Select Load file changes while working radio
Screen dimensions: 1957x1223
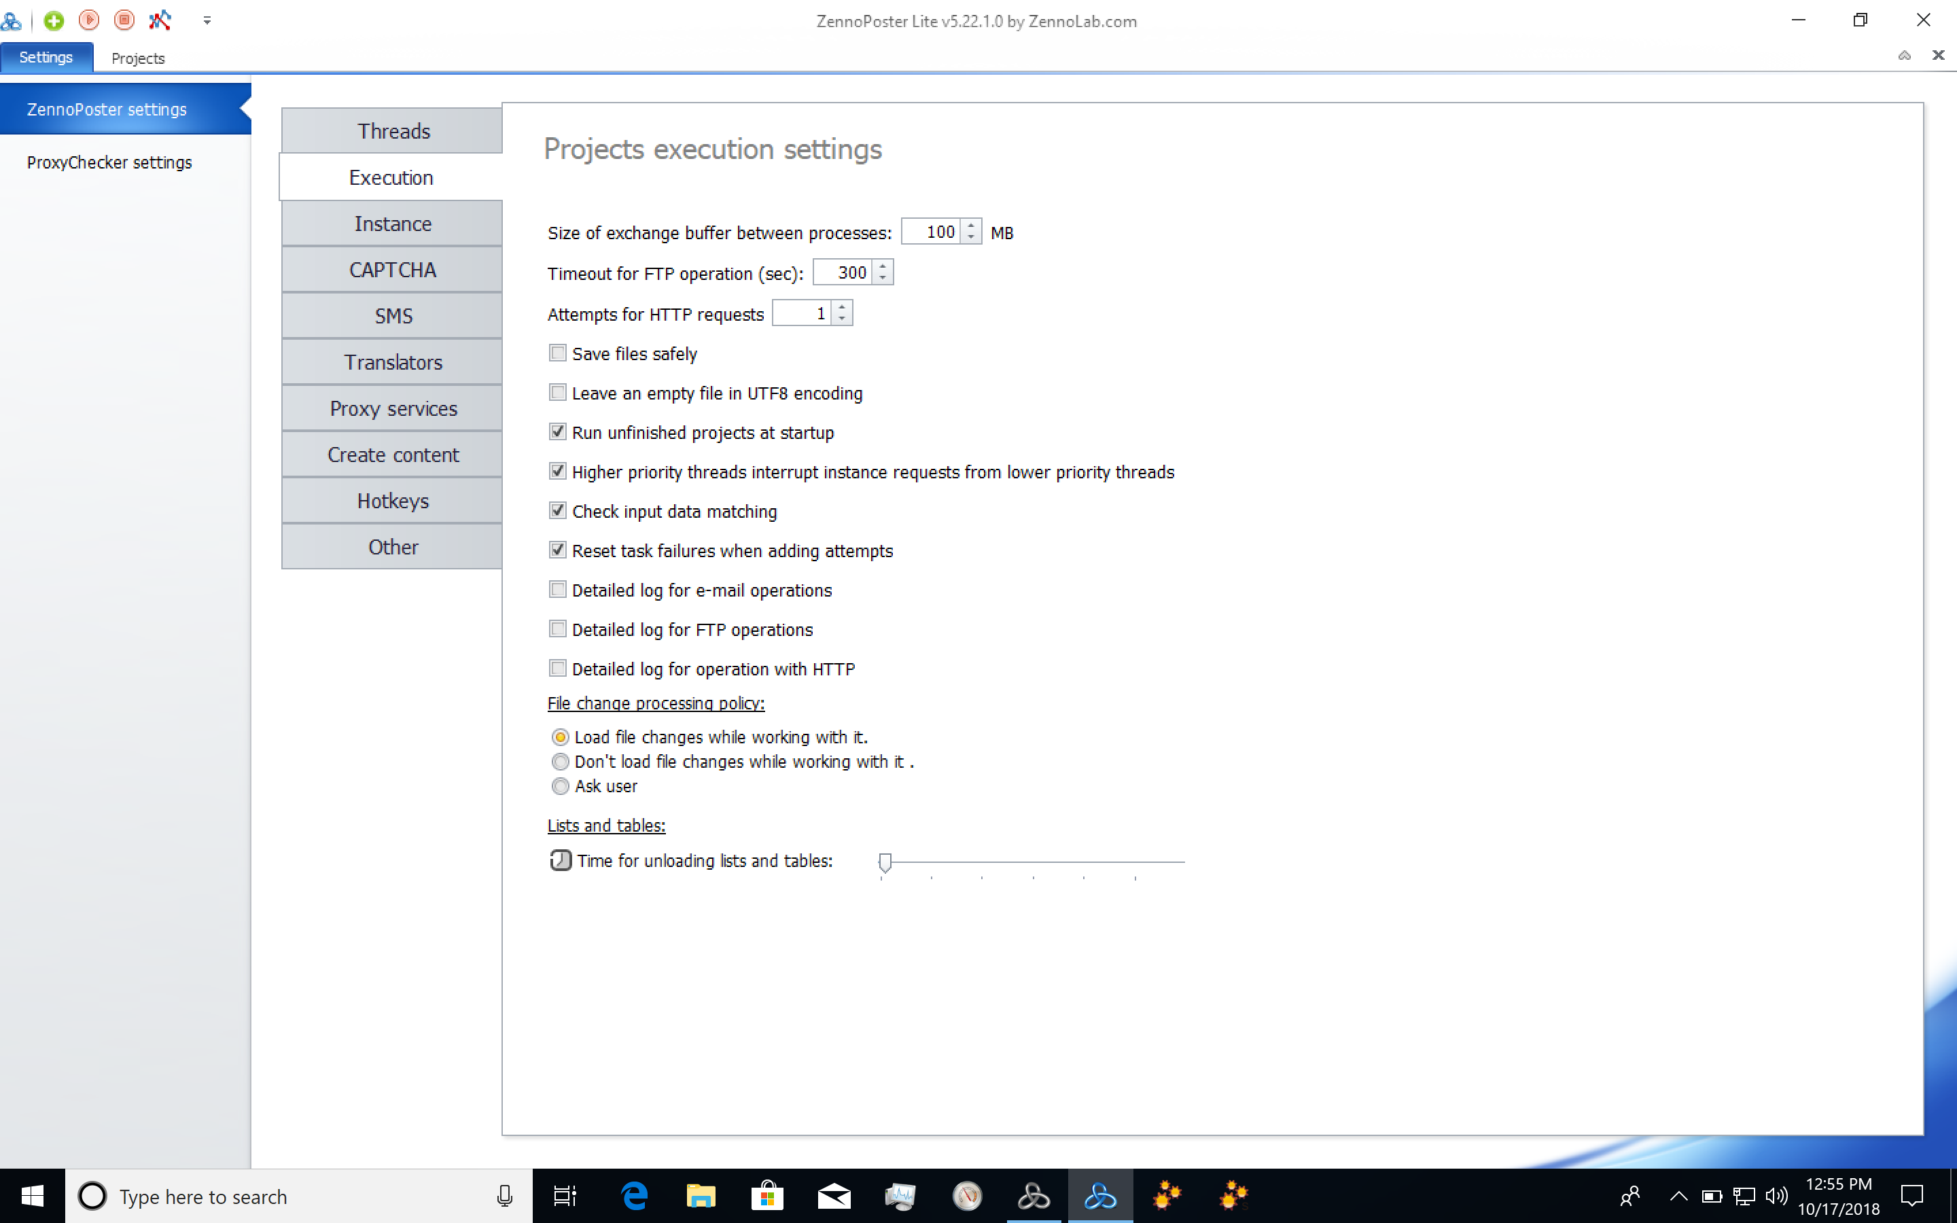coord(560,737)
